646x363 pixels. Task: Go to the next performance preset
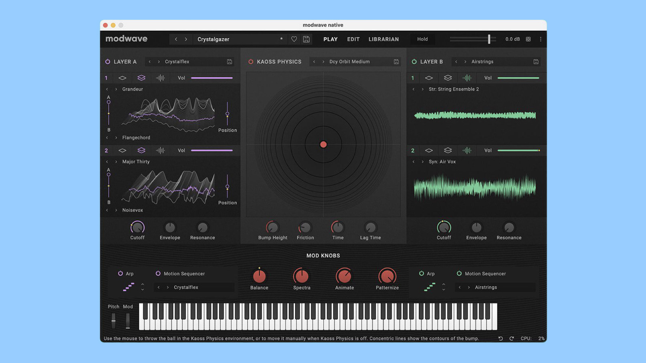coord(186,39)
